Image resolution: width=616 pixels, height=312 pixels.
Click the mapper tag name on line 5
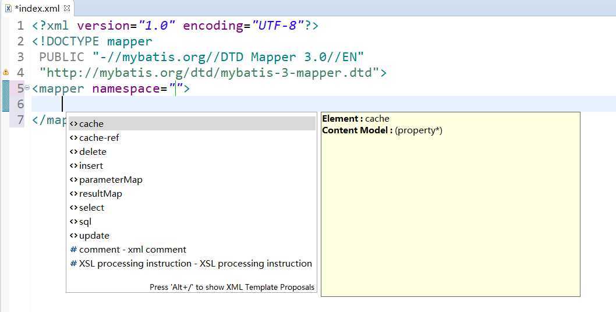click(62, 88)
